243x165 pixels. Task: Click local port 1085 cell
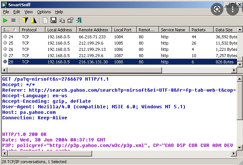(x=118, y=43)
